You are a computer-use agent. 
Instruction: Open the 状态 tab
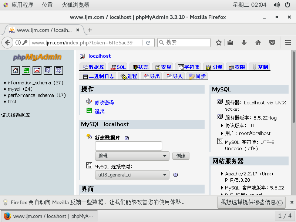(x=141, y=67)
